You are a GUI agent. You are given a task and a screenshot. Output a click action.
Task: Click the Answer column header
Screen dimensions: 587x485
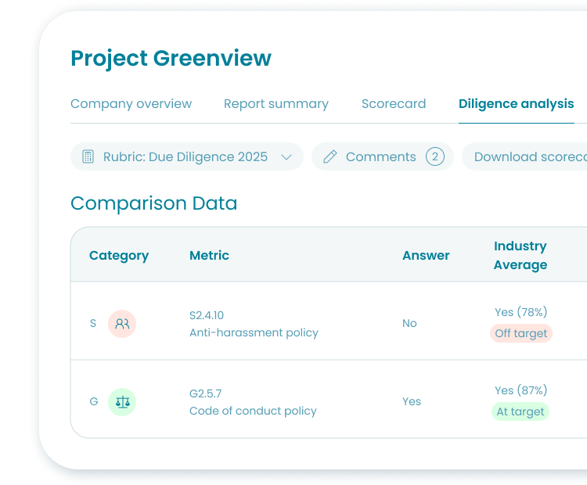426,255
